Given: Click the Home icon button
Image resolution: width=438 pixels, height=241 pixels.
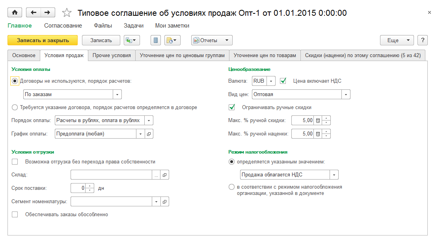Looking at the screenshot, I should coord(15,13).
